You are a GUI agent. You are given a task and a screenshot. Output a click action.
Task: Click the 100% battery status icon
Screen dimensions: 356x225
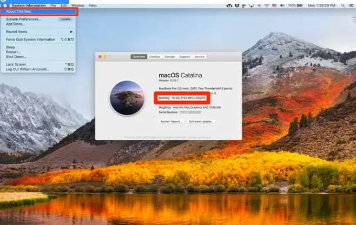(295, 5)
